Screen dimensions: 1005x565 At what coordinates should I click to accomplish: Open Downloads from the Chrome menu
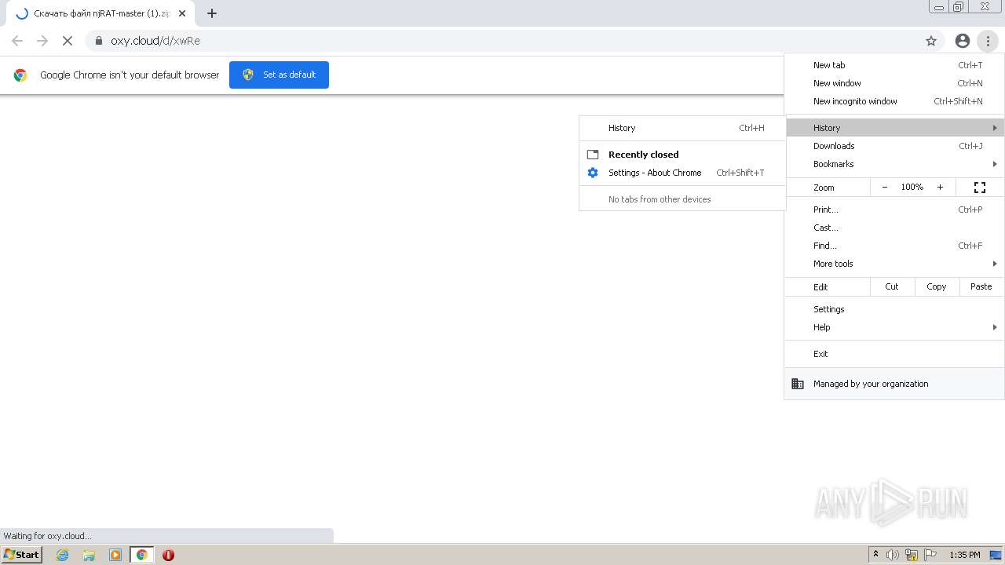click(x=894, y=146)
